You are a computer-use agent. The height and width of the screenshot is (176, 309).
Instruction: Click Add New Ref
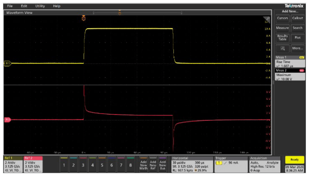(153, 165)
